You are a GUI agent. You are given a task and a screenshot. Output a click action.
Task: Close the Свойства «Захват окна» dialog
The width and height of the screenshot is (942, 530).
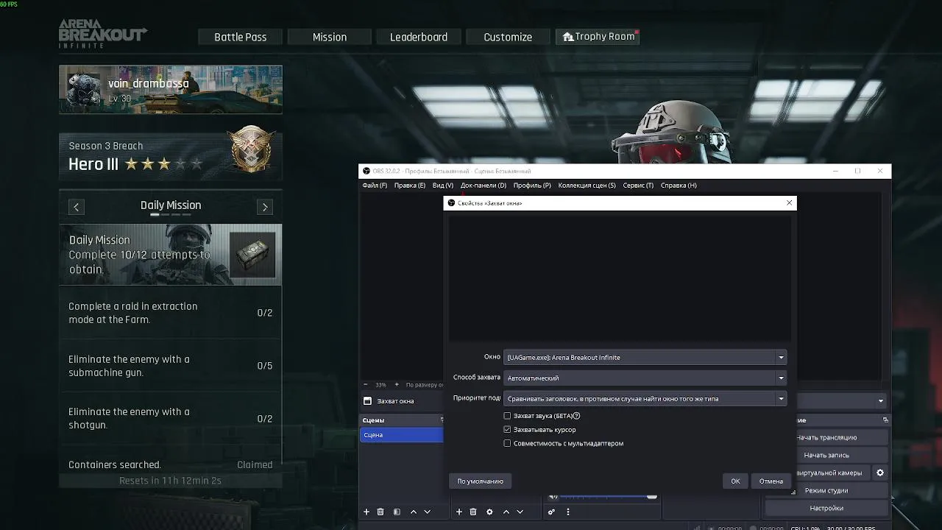[x=789, y=202]
